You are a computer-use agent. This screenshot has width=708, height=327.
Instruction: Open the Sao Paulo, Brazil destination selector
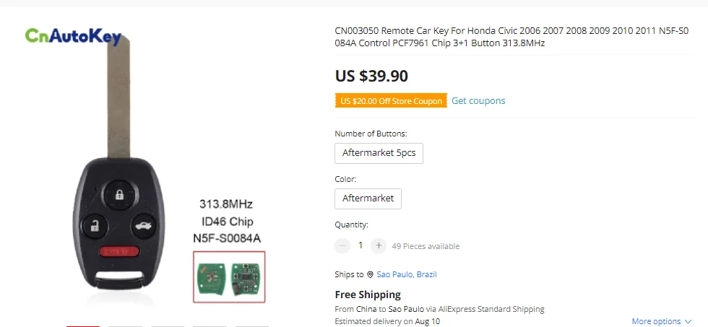coord(406,274)
